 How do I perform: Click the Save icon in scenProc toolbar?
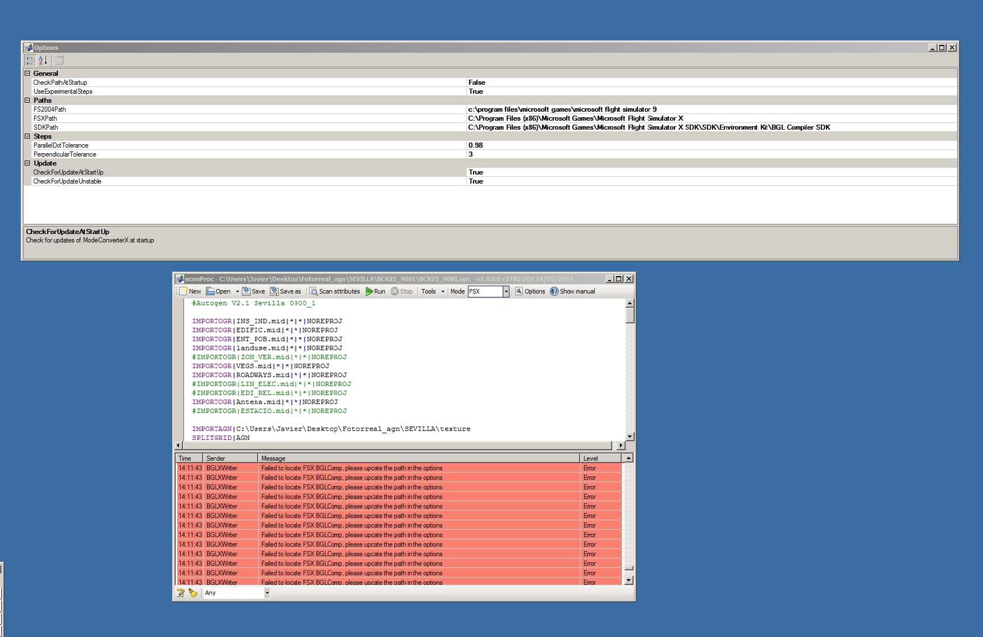pos(246,291)
